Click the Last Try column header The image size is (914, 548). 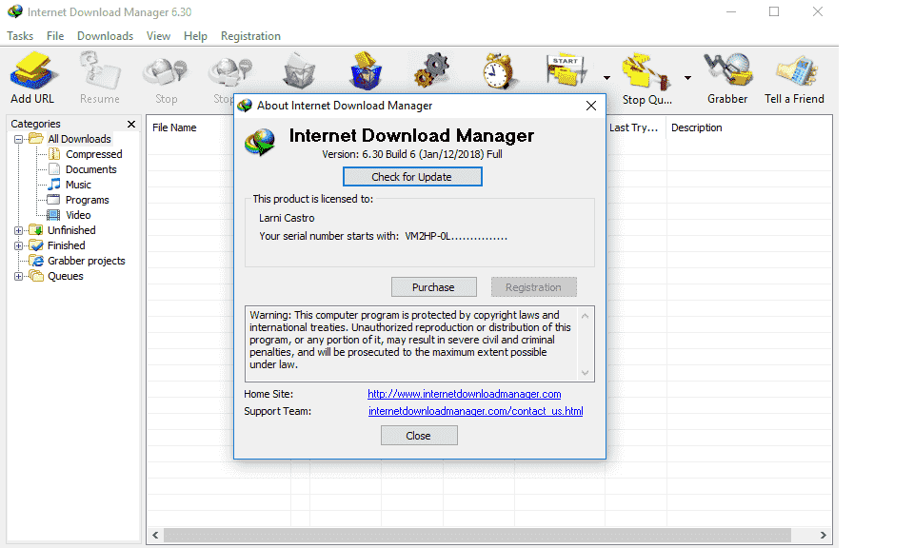click(x=635, y=127)
